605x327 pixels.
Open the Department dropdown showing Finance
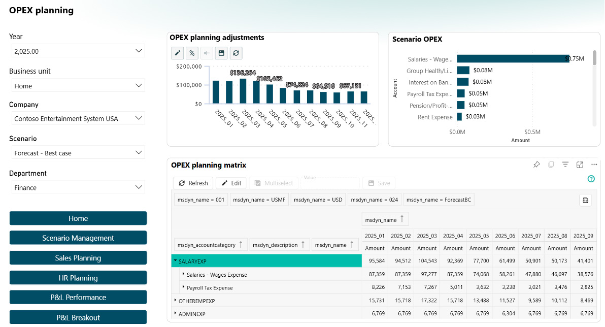point(78,187)
